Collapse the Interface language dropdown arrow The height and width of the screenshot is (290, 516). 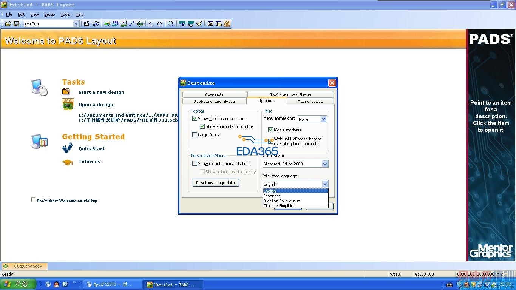coord(325,184)
